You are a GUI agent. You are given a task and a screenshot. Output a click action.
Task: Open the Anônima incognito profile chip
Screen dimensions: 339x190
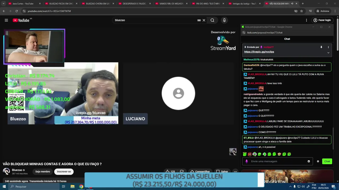[323, 11]
